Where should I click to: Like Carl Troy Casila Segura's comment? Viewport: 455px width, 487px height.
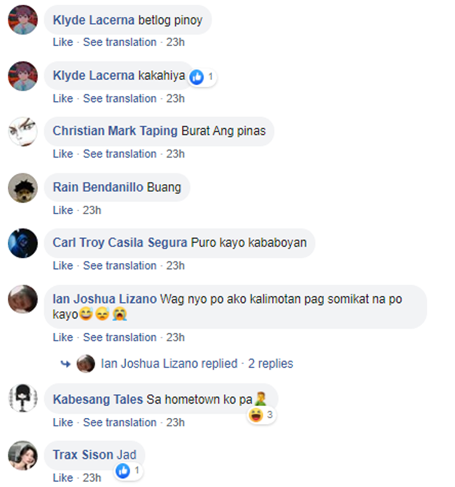pos(62,265)
